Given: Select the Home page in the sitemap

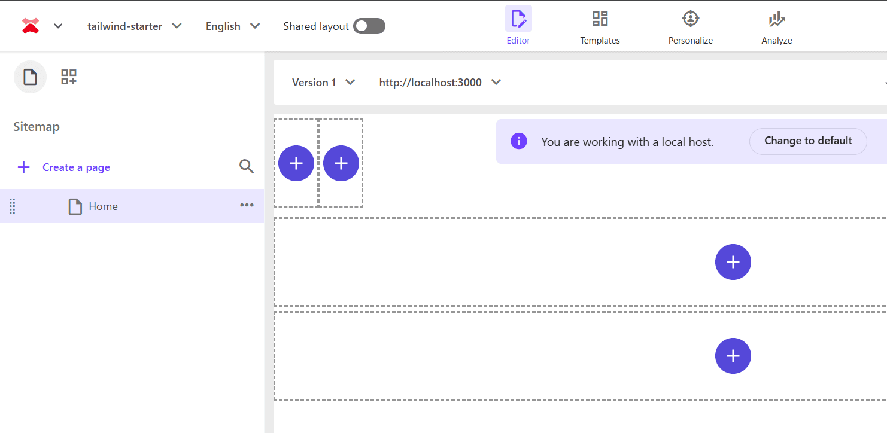Looking at the screenshot, I should point(103,206).
